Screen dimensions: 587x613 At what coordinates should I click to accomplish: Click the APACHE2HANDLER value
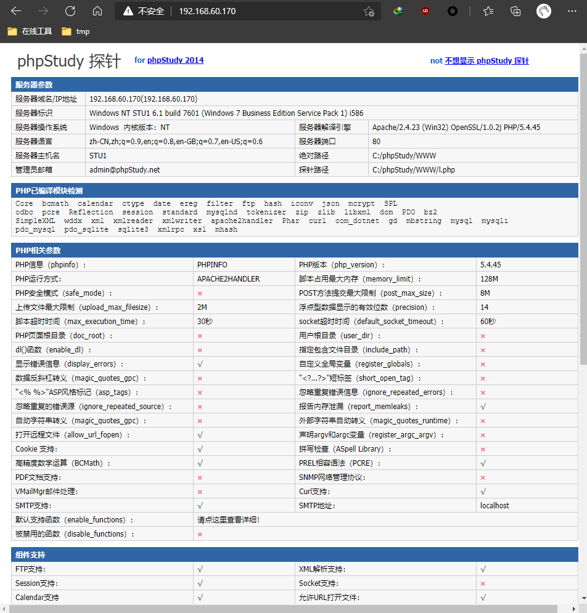229,278
